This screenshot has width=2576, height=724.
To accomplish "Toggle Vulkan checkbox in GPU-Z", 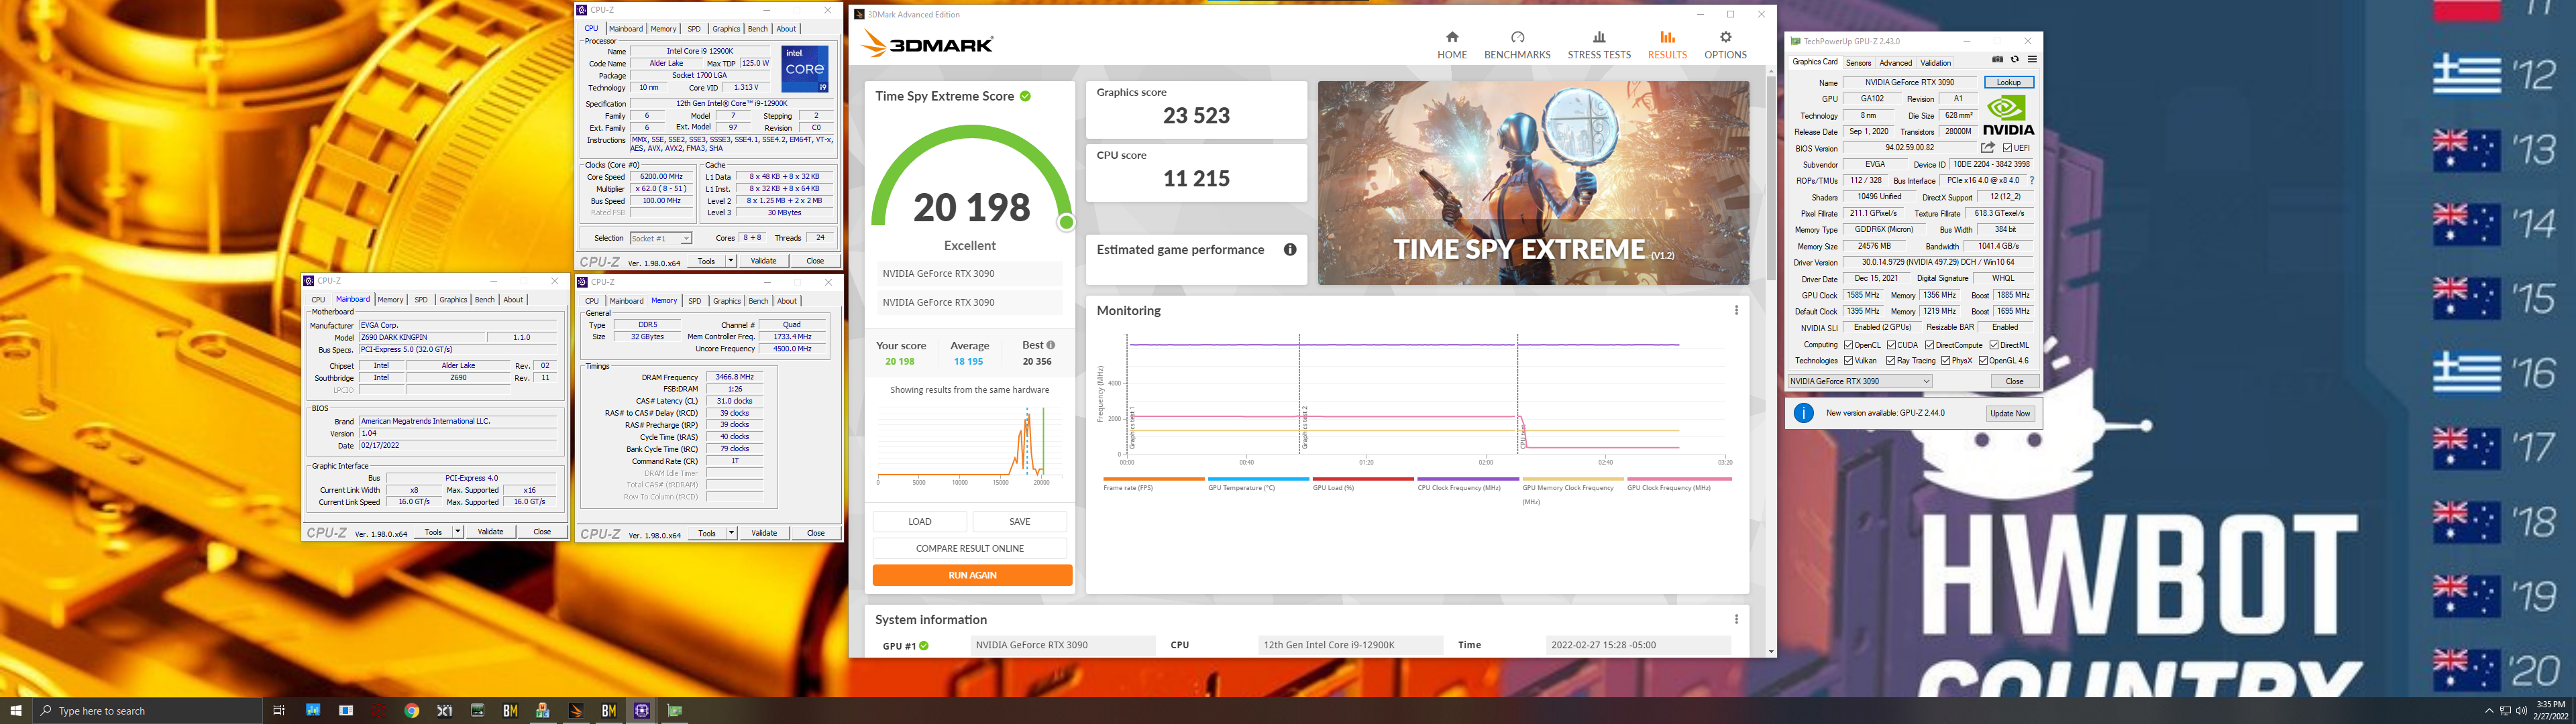I will click(1848, 361).
